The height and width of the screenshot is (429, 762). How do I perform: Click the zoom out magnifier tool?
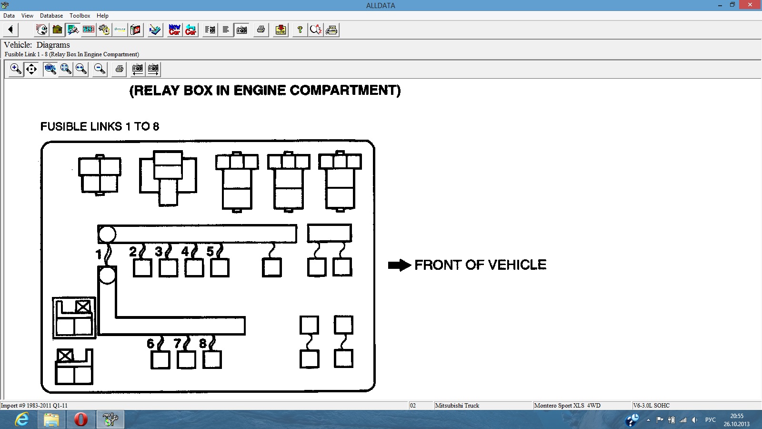pos(100,69)
